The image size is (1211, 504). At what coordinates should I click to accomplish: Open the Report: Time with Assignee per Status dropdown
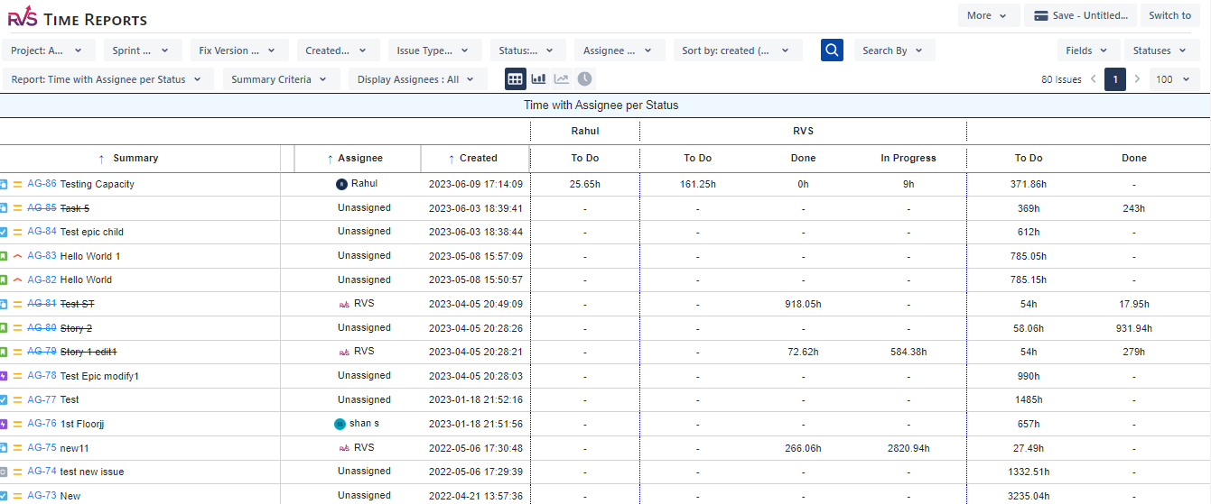point(108,79)
